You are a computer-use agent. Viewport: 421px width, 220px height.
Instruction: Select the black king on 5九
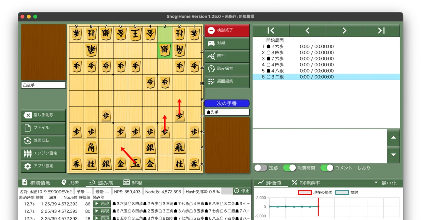[x=135, y=163]
